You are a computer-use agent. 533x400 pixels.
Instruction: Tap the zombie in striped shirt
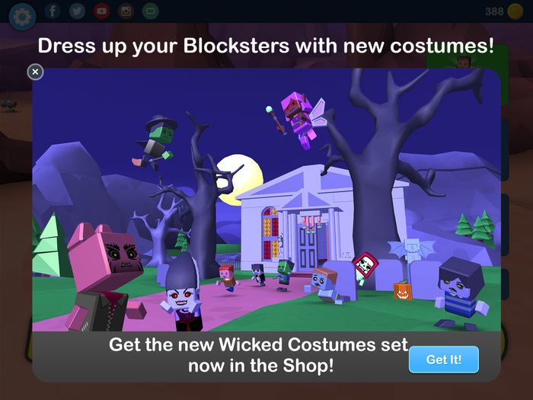461,293
